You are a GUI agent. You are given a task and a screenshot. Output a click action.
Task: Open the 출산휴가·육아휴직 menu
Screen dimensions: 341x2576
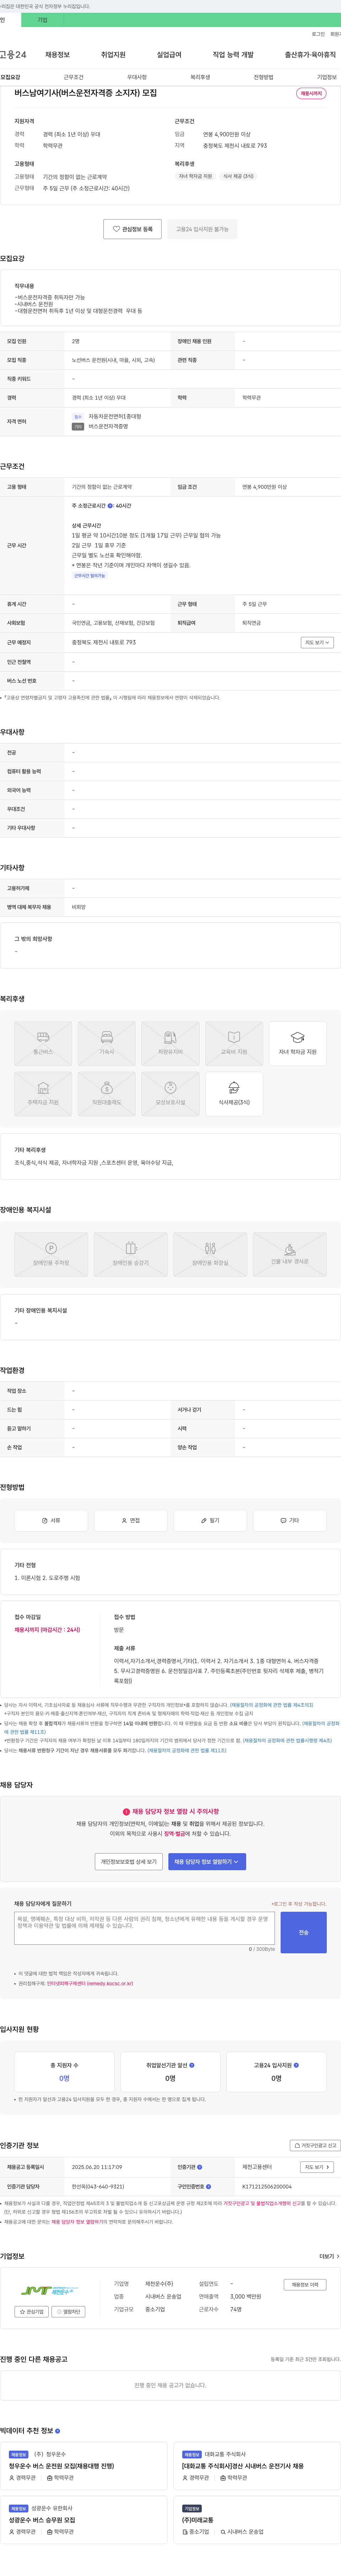(x=310, y=55)
